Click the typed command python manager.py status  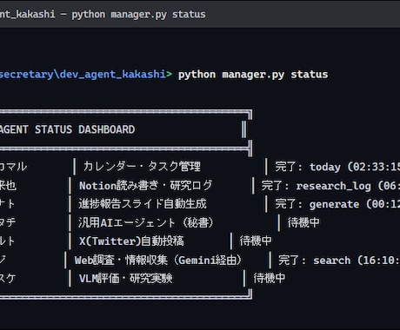(x=253, y=75)
